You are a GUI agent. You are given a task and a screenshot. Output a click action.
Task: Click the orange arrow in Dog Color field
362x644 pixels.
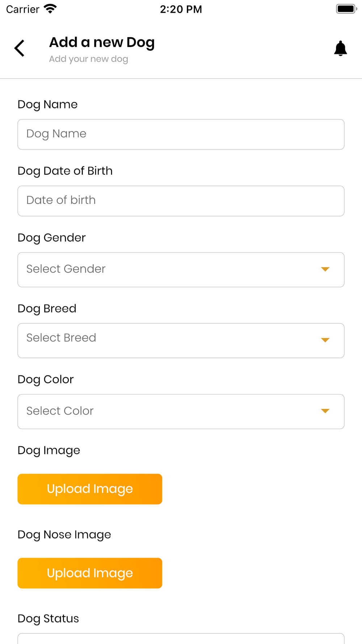coord(325,411)
